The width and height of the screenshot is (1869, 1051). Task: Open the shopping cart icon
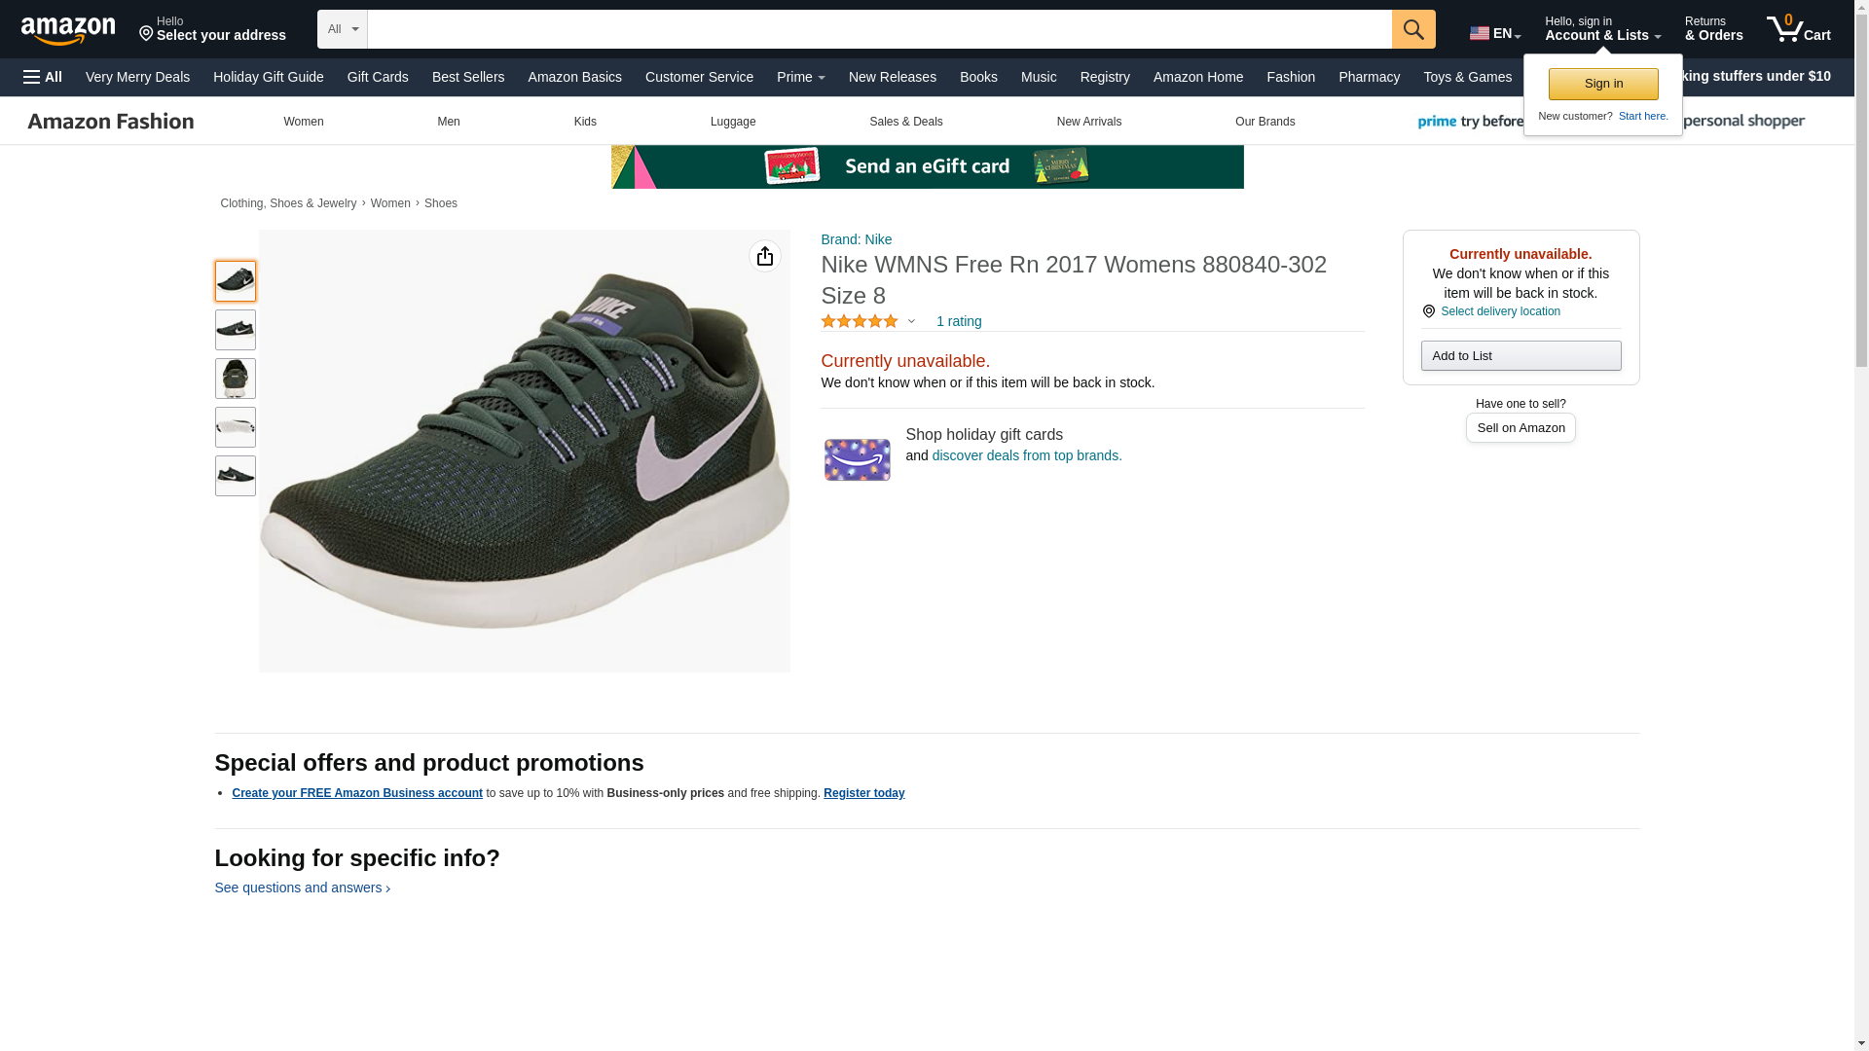pyautogui.click(x=1797, y=29)
